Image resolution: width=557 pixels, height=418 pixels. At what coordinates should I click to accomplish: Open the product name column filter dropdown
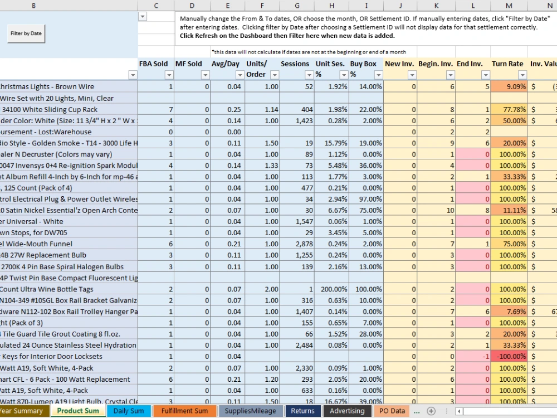[x=133, y=75]
